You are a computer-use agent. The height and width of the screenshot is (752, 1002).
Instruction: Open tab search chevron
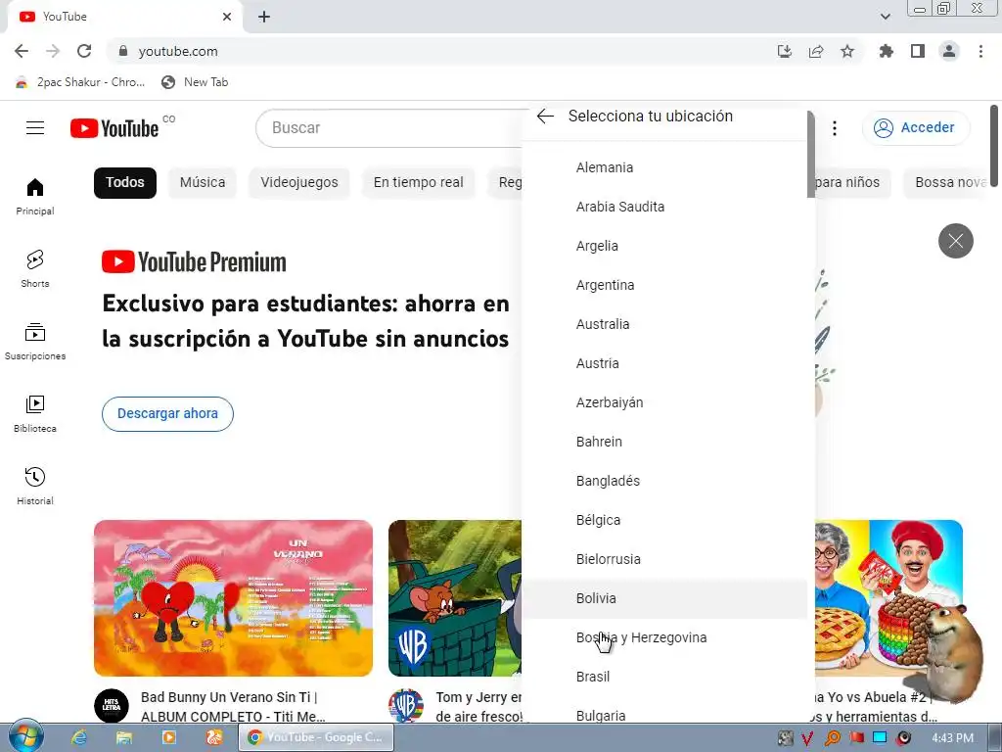point(885,17)
